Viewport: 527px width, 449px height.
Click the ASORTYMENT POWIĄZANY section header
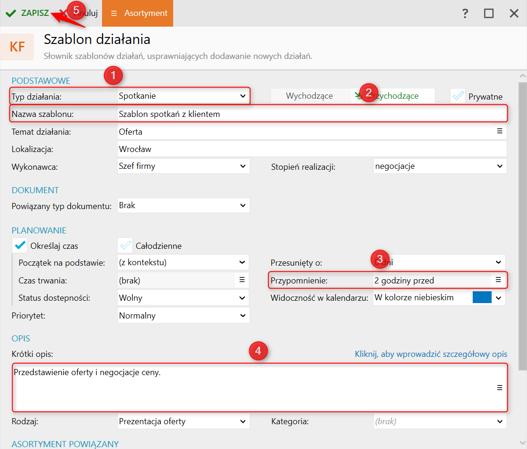coord(65,444)
